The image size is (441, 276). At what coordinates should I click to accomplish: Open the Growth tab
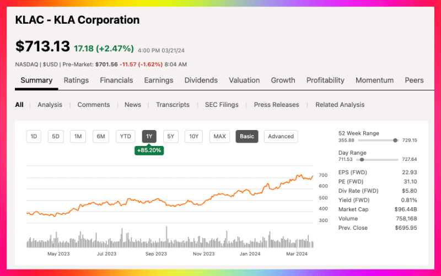[x=283, y=80]
